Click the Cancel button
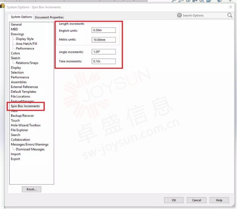The width and height of the screenshot is (237, 209). tap(197, 200)
